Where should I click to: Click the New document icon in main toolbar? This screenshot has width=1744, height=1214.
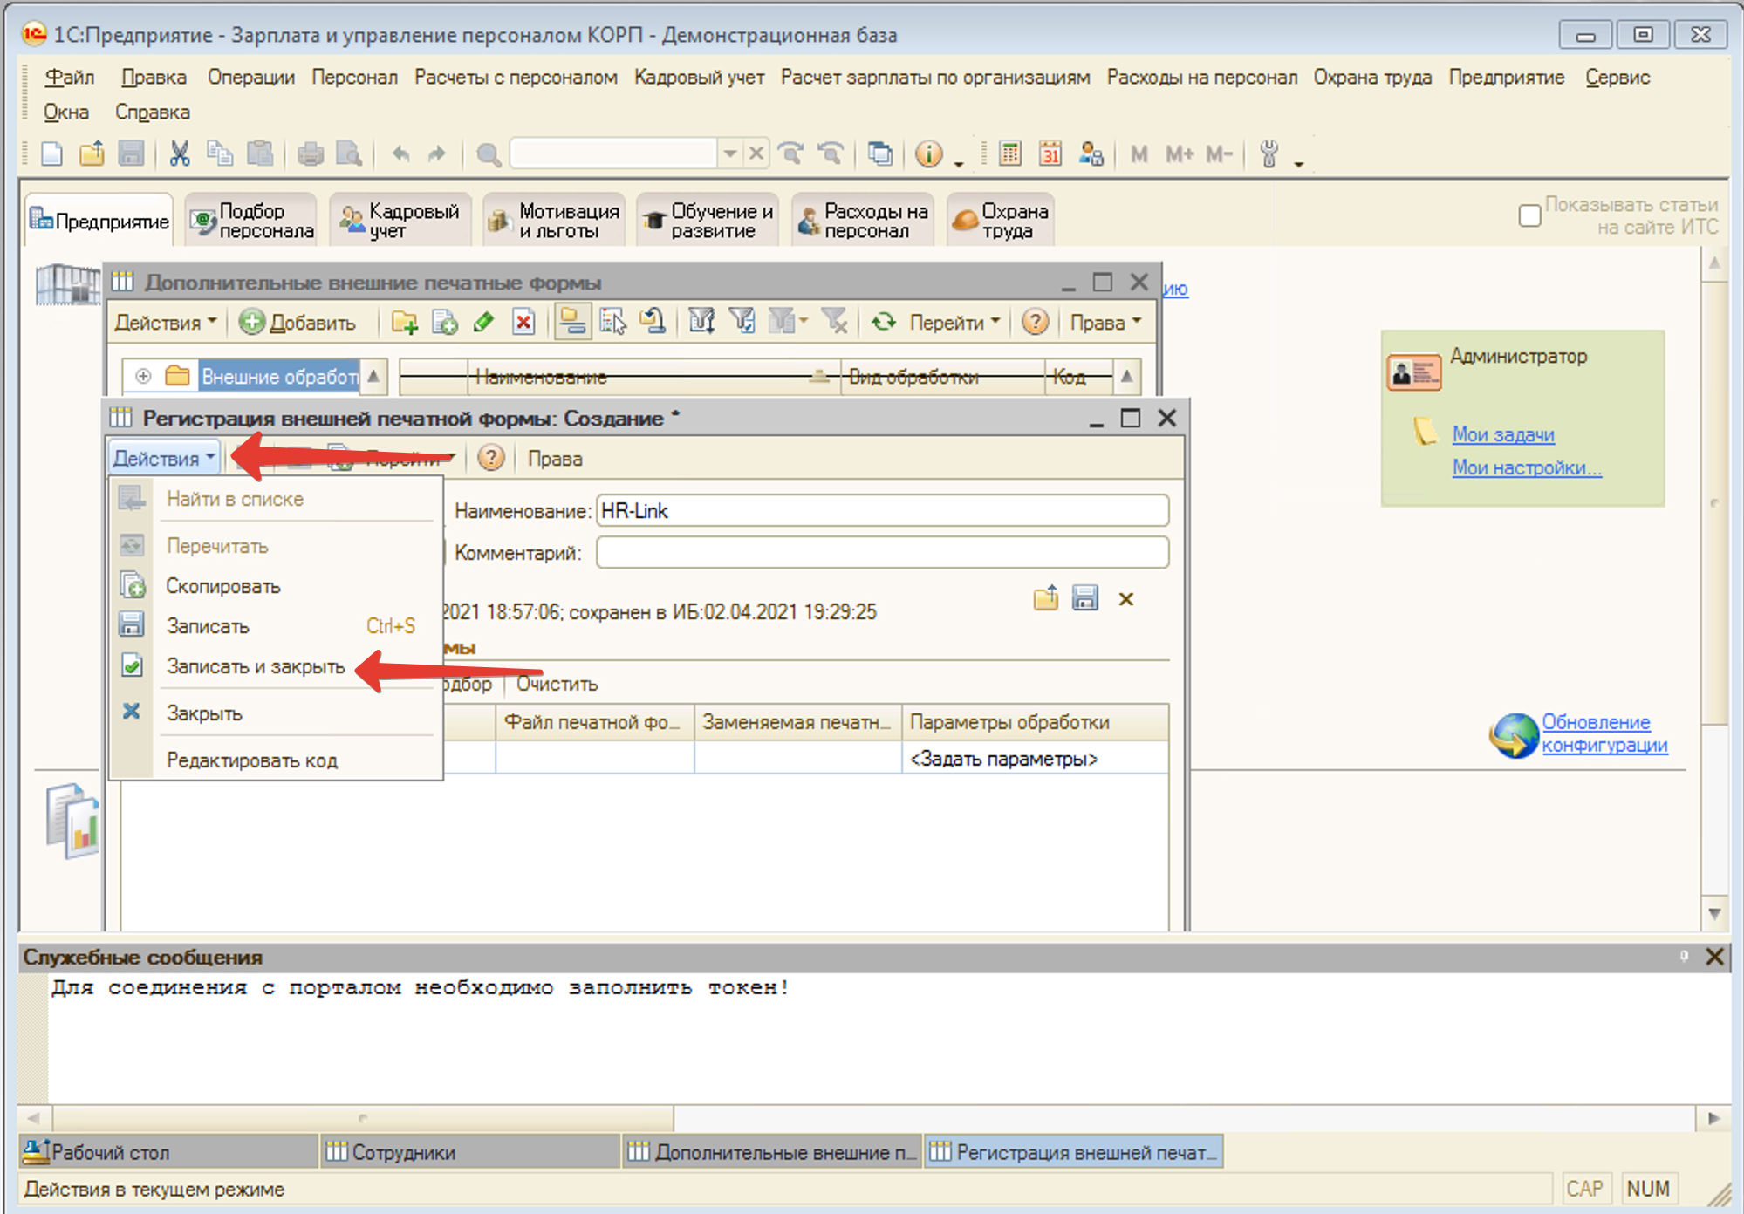click(x=52, y=154)
